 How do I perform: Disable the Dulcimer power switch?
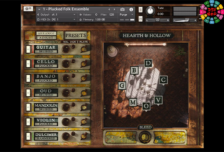coord(28,136)
